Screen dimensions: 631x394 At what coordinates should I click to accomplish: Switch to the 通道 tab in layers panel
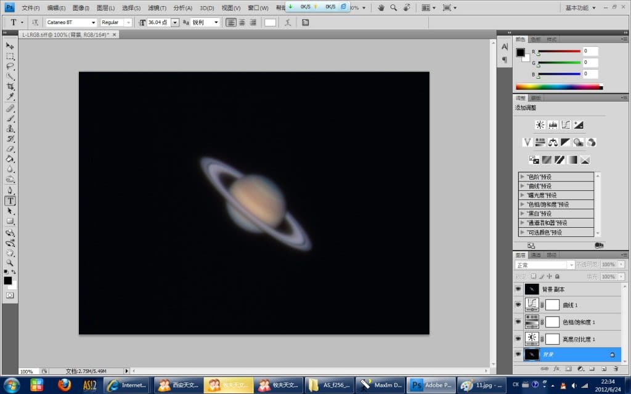(x=535, y=254)
